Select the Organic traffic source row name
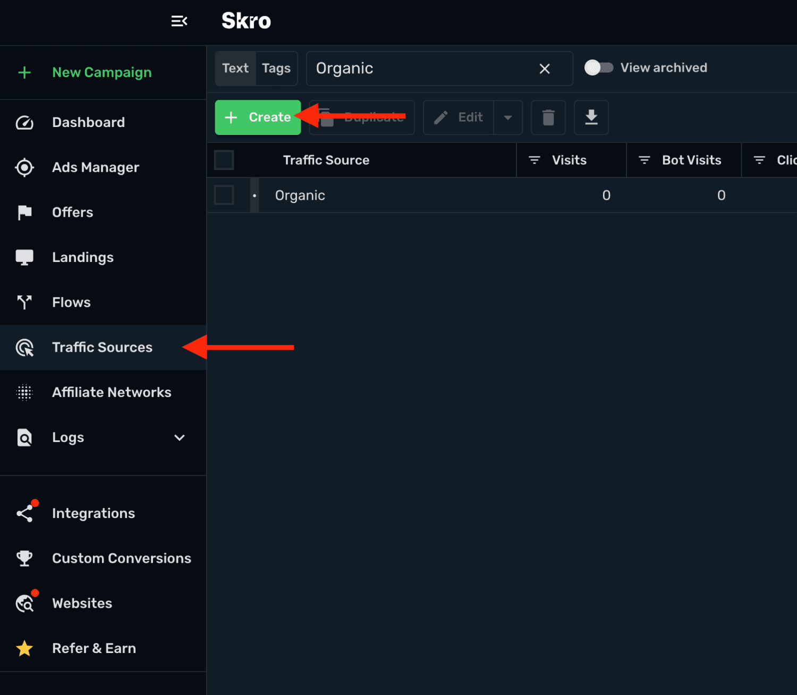The width and height of the screenshot is (797, 695). pyautogui.click(x=300, y=196)
